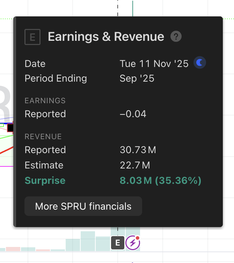Select the E earnings marker on timeline
Screen dimensions: 234x263
click(118, 243)
